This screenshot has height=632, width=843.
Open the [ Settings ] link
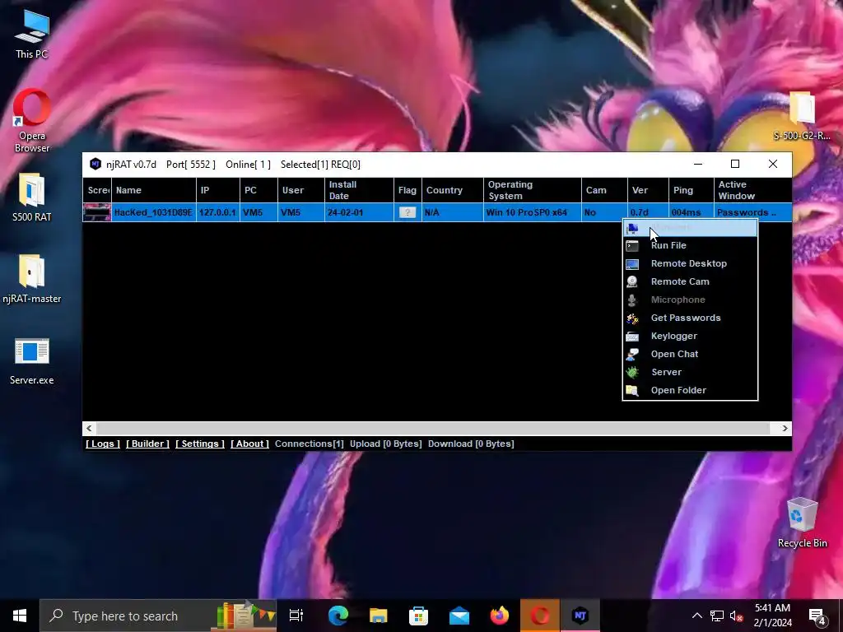(x=199, y=444)
